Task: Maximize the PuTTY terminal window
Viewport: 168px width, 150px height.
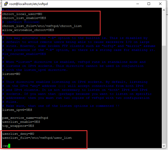Action: [x=149, y=4]
